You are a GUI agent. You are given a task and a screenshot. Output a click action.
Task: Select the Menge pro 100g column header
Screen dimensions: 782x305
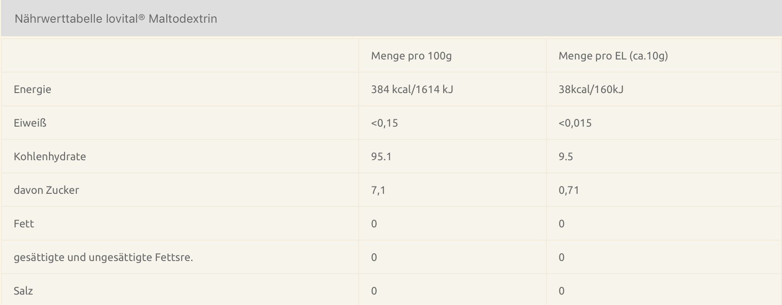click(x=411, y=56)
